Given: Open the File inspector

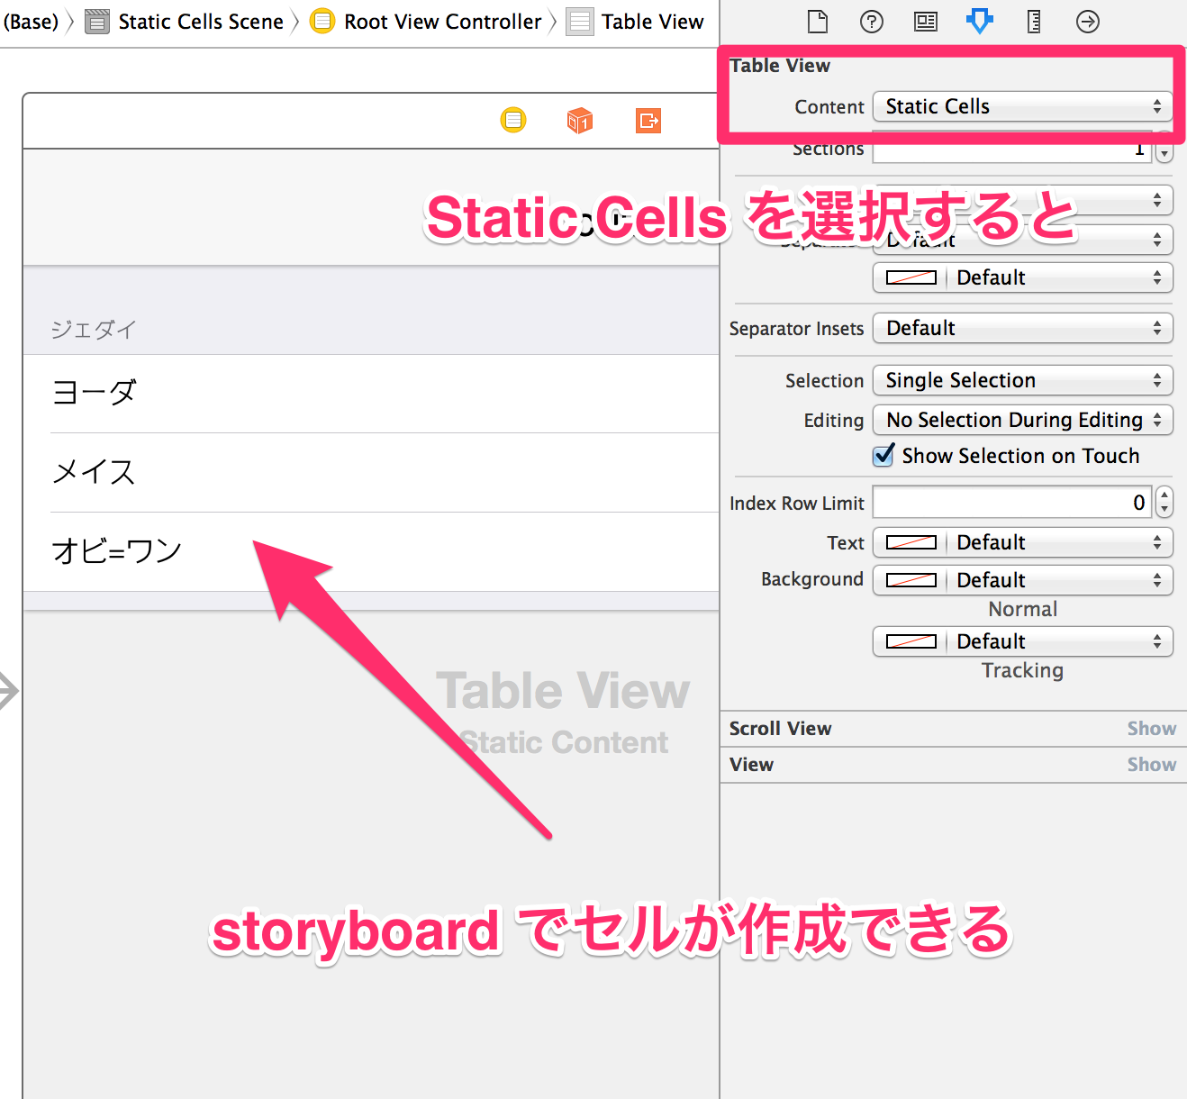Looking at the screenshot, I should (x=818, y=22).
